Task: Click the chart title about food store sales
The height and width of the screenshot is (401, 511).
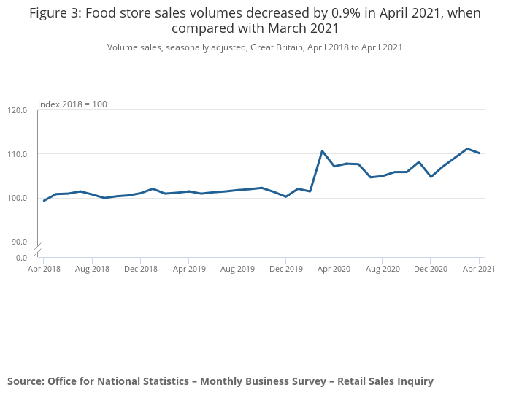Action: point(255,21)
